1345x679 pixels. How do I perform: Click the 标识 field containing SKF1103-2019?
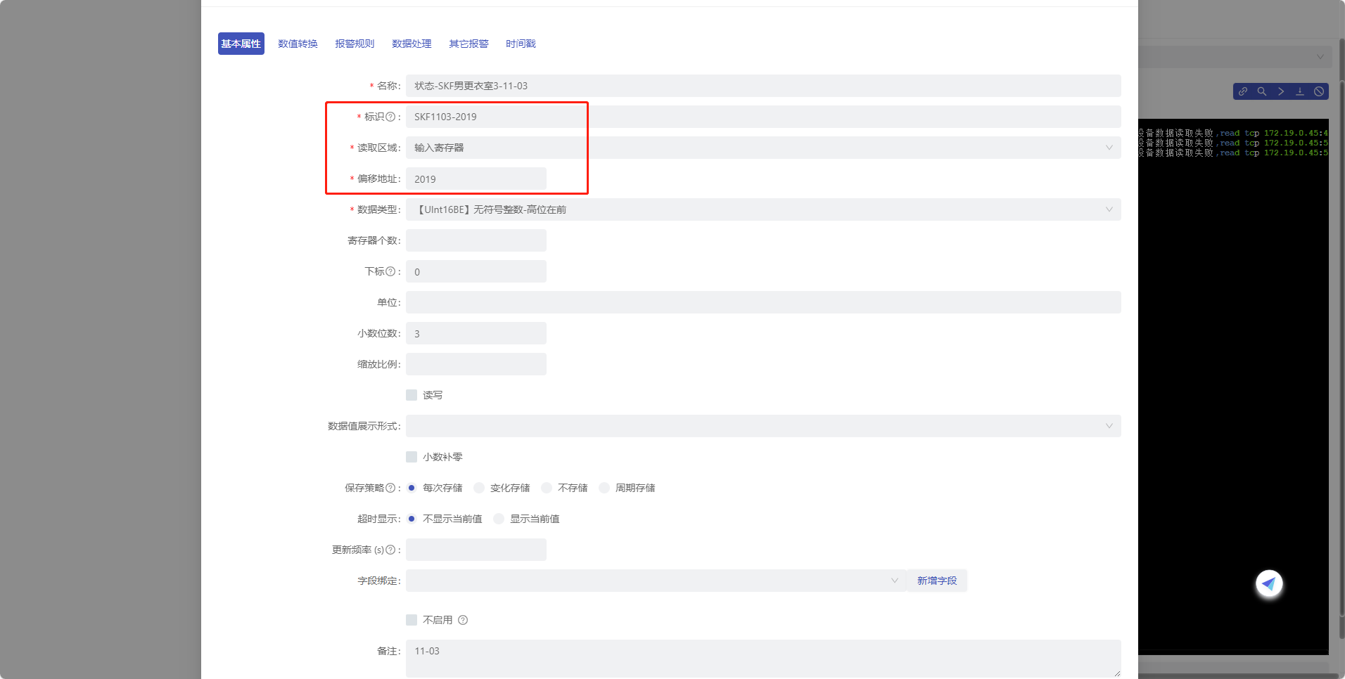(763, 117)
